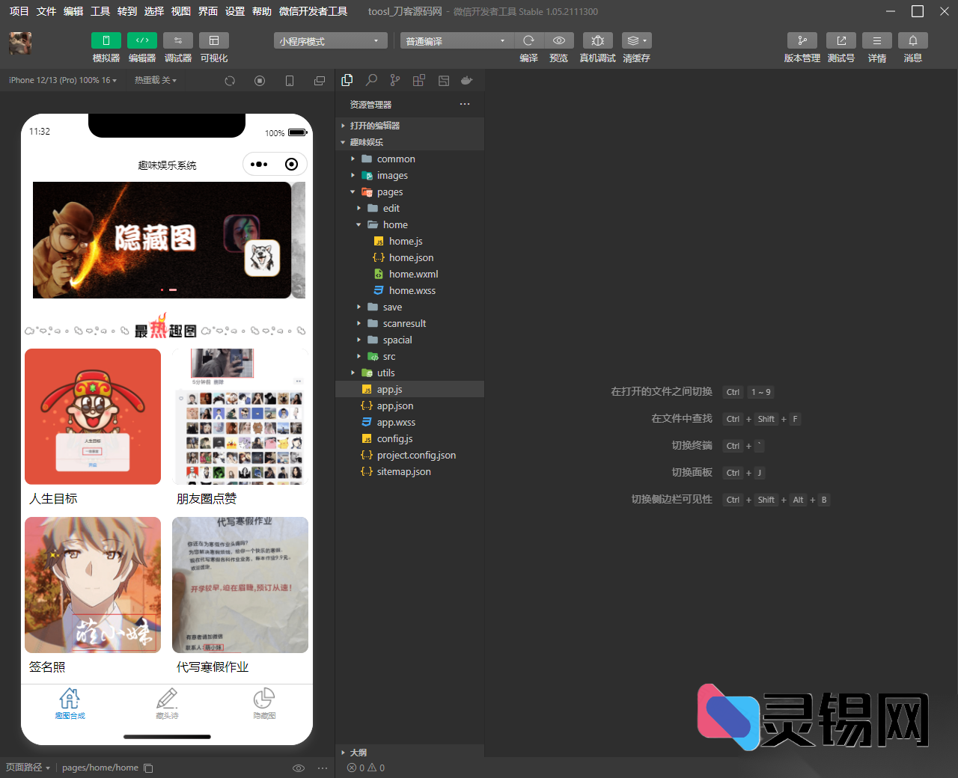958x778 pixels.
Task: Expand the utils folder in the file tree
Action: (x=353, y=373)
